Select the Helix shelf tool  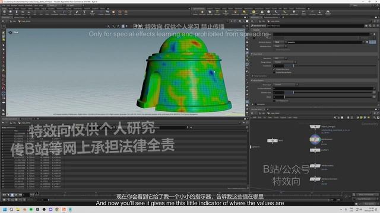coord(126,12)
